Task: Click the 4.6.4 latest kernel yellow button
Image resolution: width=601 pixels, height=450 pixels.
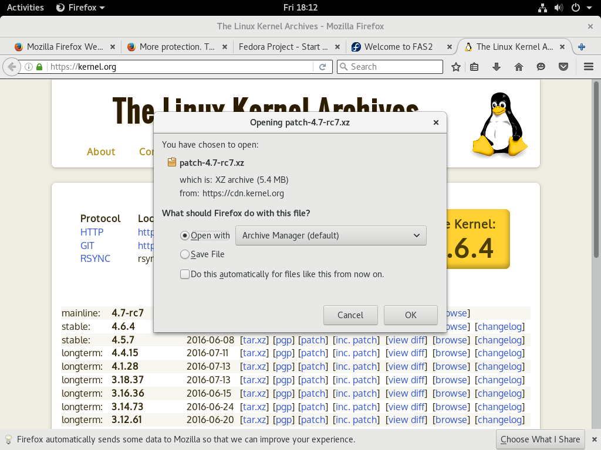Action: coord(478,239)
